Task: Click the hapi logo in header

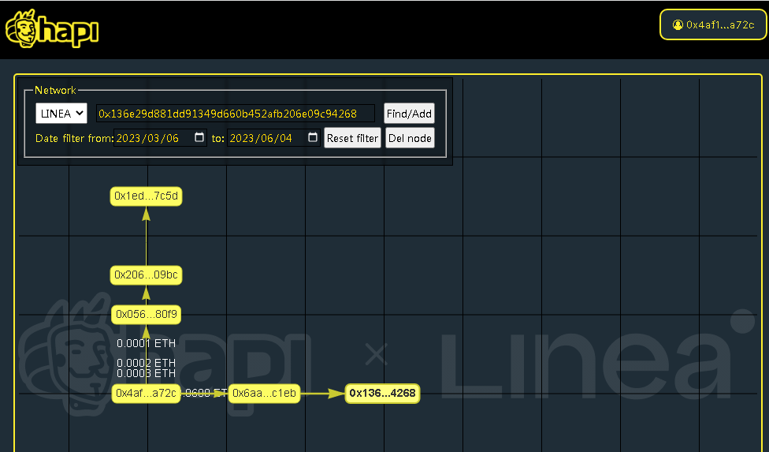Action: (x=52, y=28)
